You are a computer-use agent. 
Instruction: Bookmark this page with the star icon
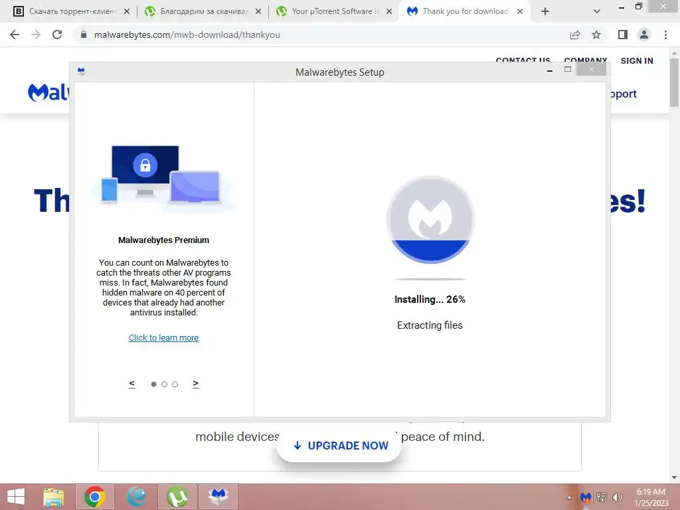tap(596, 35)
